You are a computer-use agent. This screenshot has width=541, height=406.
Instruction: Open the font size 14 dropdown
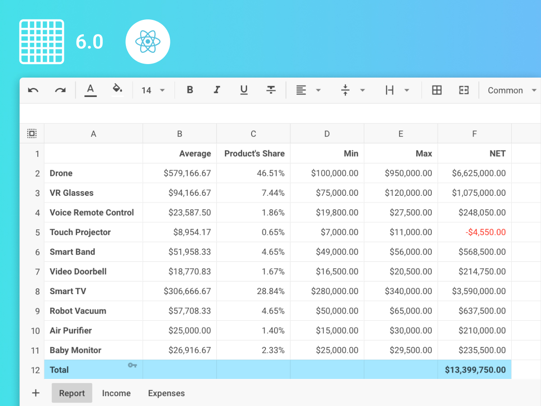pyautogui.click(x=153, y=90)
